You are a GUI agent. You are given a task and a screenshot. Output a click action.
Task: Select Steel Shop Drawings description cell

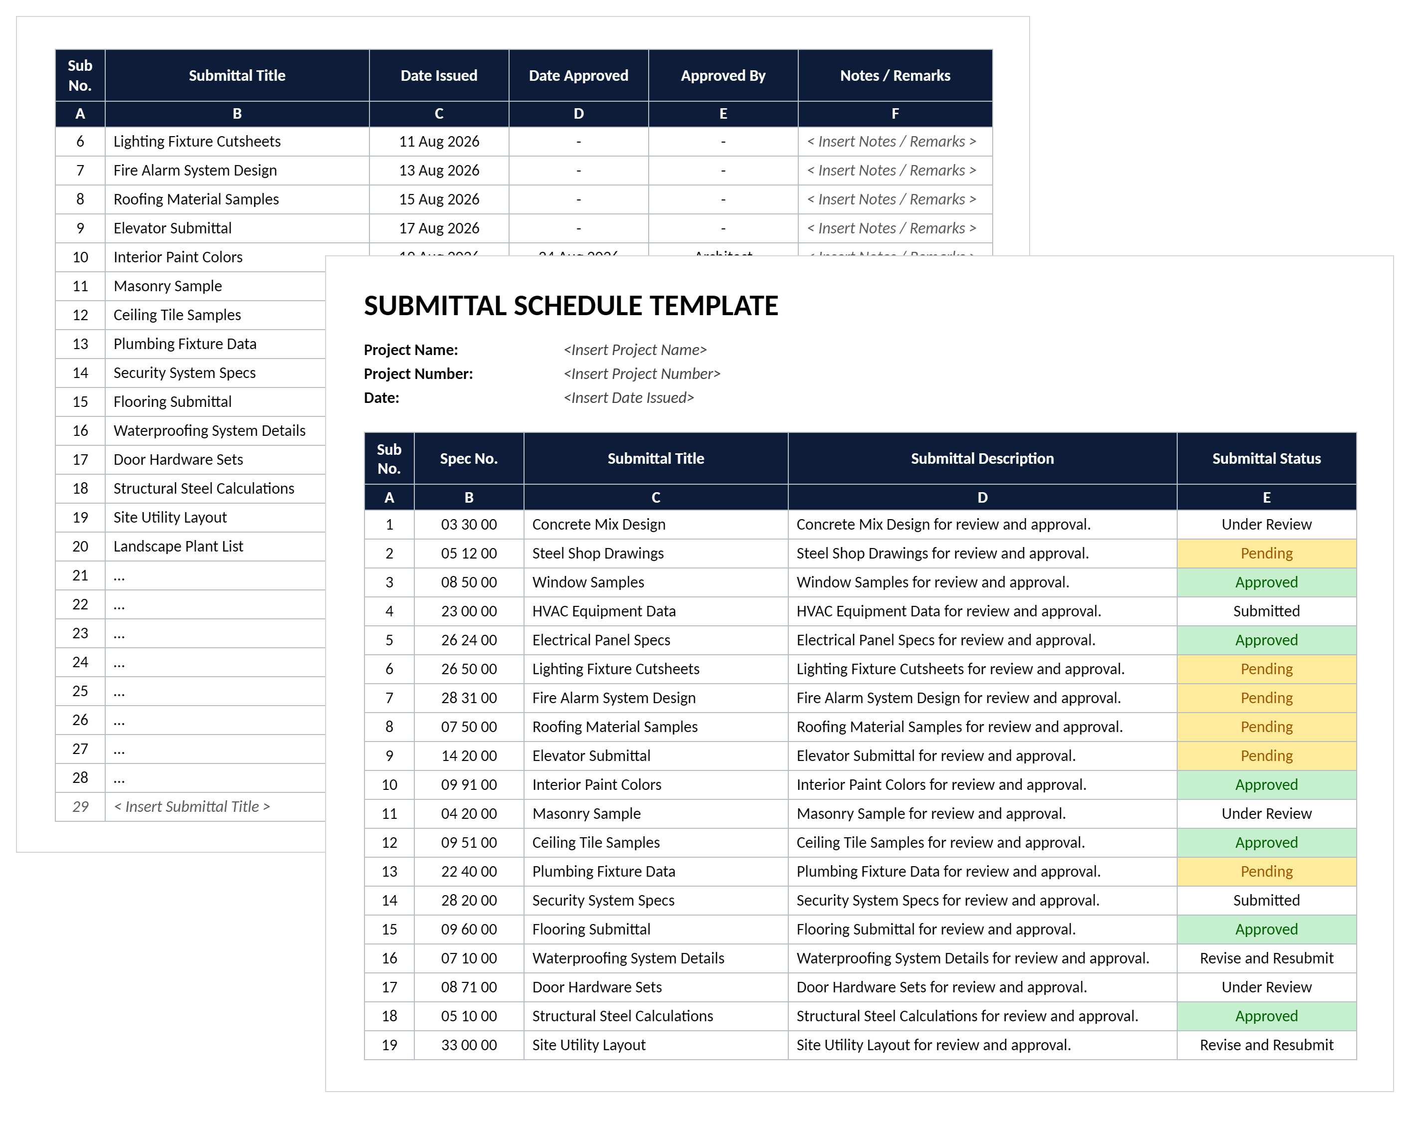982,554
